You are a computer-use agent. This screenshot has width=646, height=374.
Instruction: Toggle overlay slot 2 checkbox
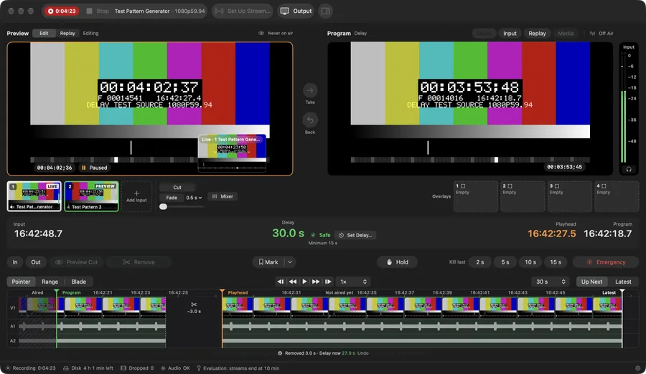coord(510,186)
